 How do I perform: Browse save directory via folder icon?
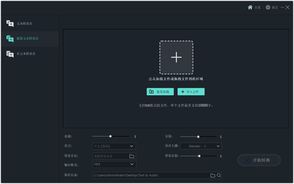coord(213,175)
